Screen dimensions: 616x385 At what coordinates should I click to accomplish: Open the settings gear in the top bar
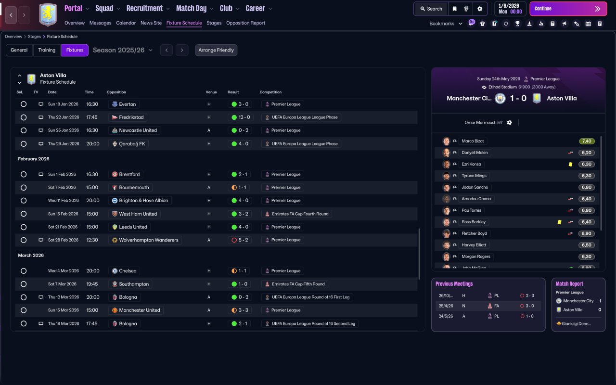pyautogui.click(x=480, y=9)
